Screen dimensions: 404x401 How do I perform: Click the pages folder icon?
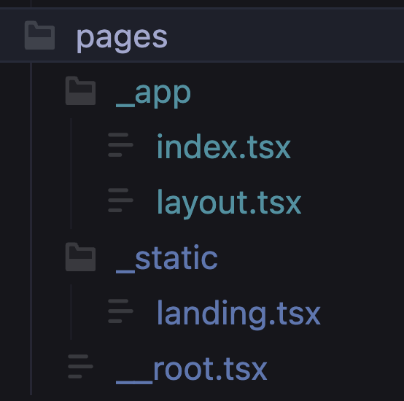click(x=39, y=35)
